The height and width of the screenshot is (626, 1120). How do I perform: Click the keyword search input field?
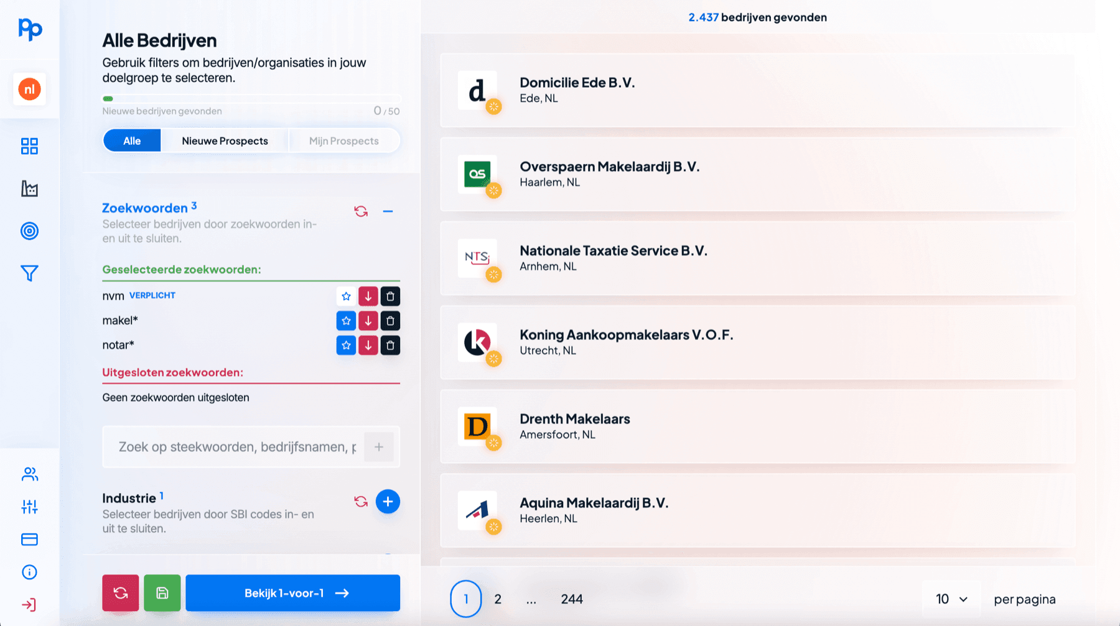point(236,447)
